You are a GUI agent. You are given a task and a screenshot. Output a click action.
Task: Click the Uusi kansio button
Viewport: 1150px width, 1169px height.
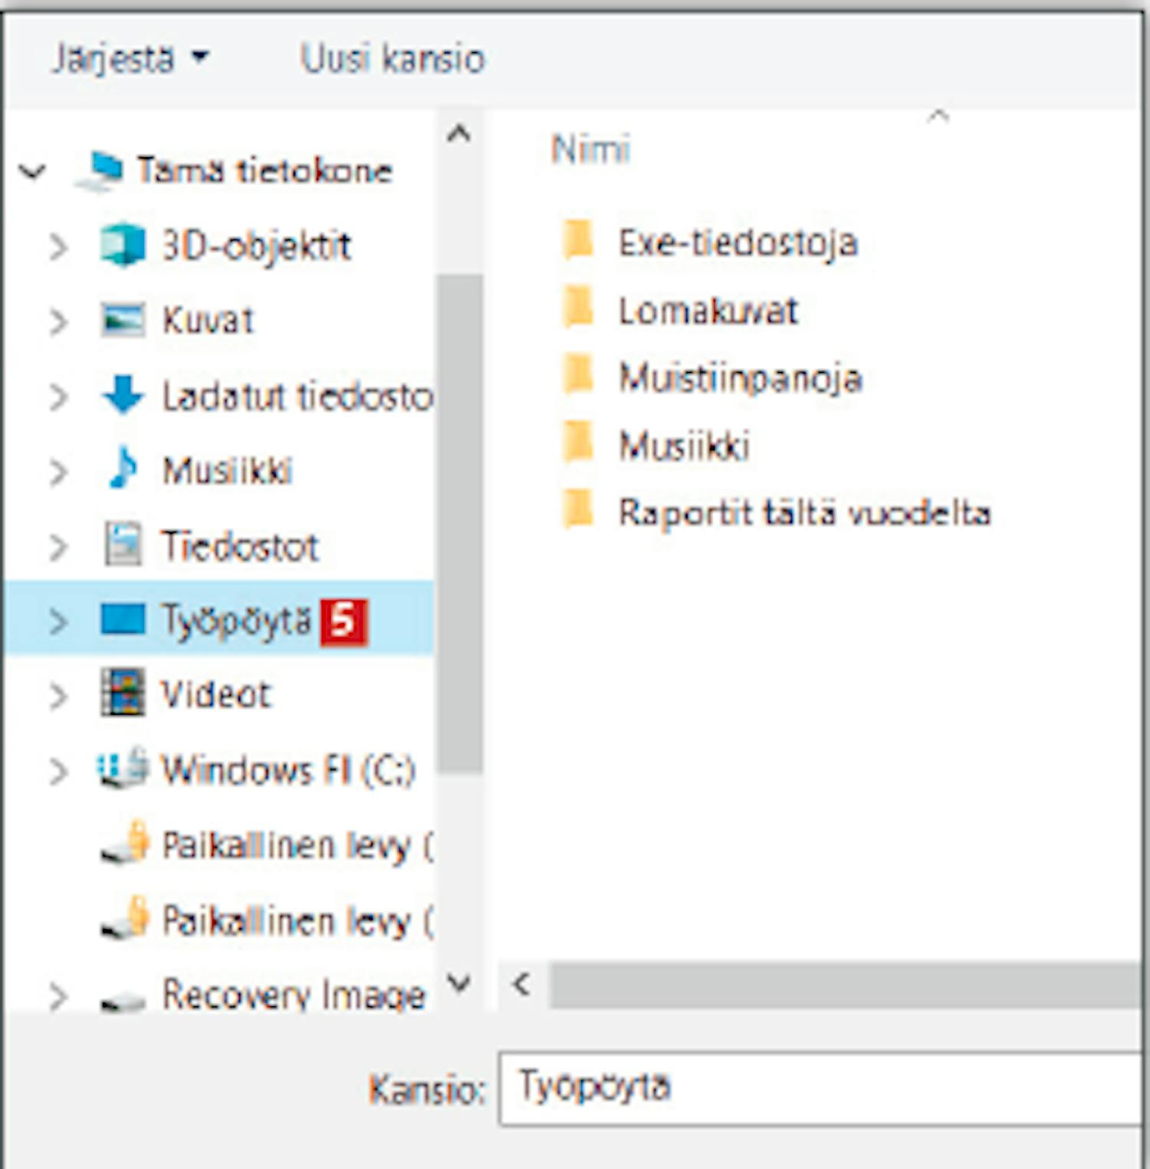pos(393,58)
